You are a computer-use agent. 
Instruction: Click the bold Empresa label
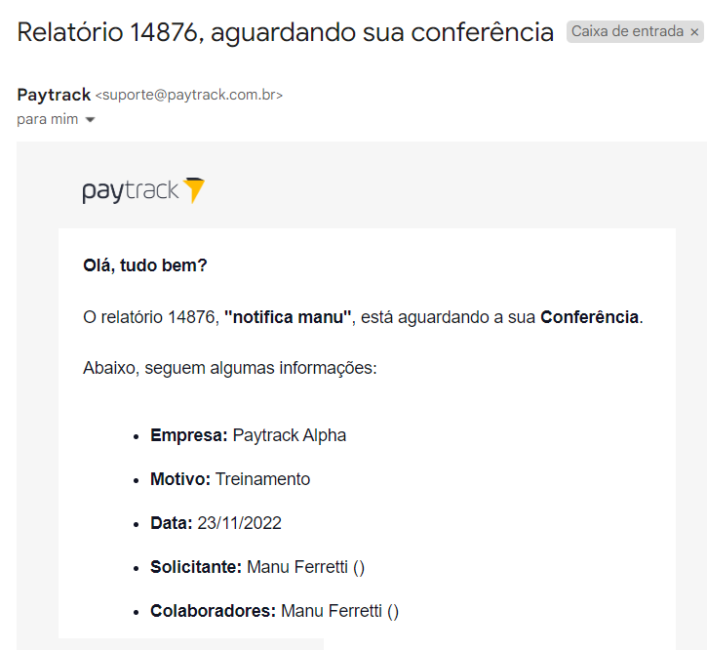point(189,435)
